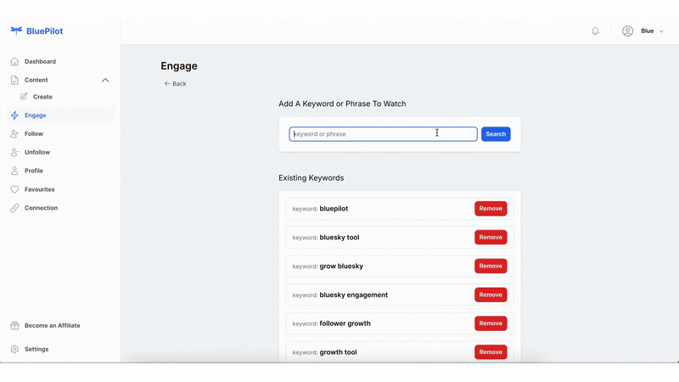Go to the Unfollow page

pyautogui.click(x=37, y=153)
